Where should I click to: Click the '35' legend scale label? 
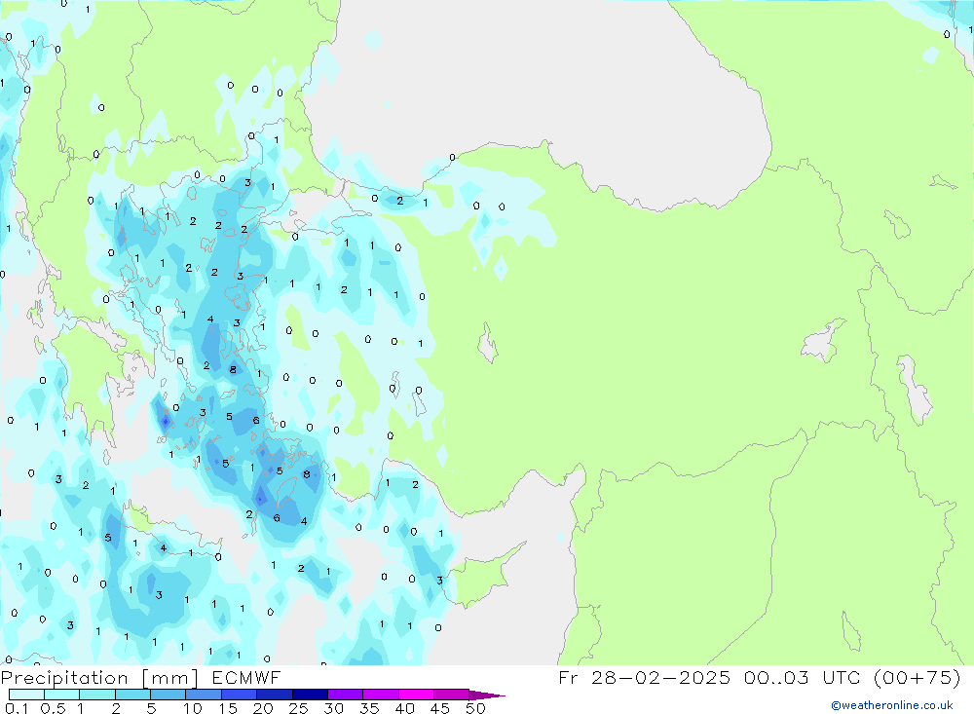[369, 708]
